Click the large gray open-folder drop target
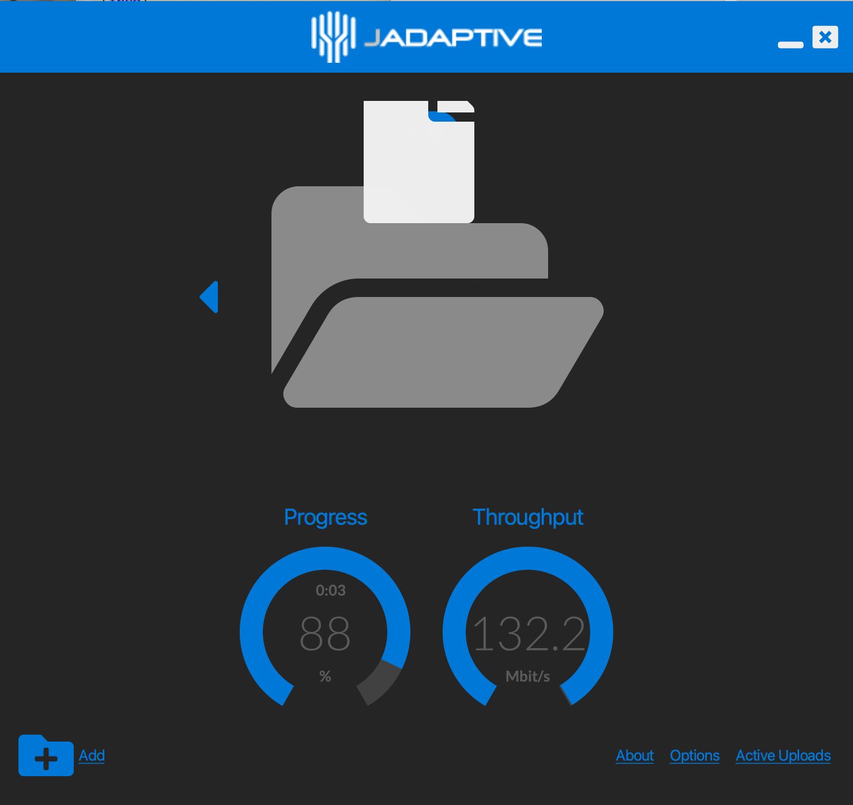 (437, 297)
